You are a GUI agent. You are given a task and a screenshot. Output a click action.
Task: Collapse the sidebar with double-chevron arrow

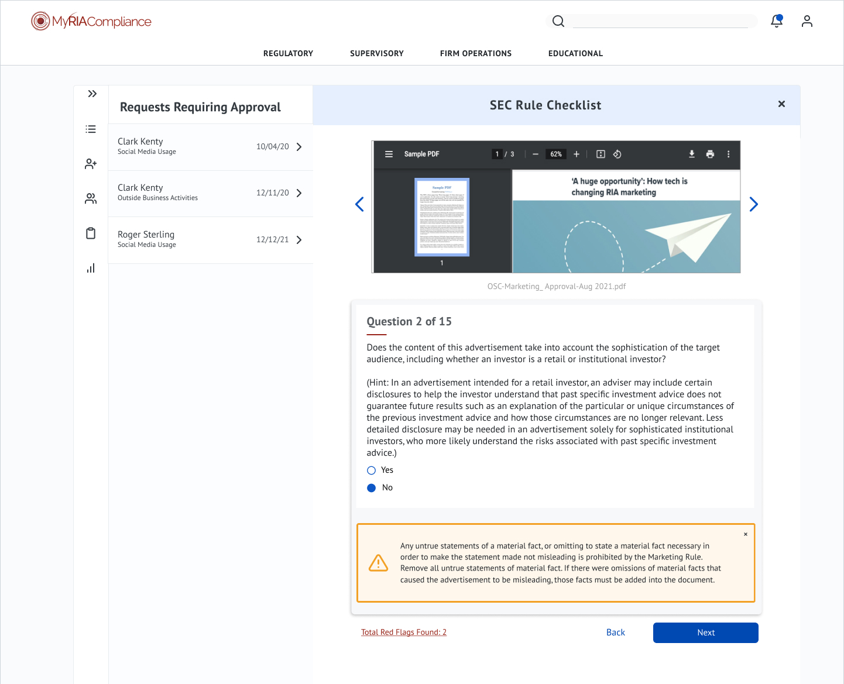pos(92,93)
